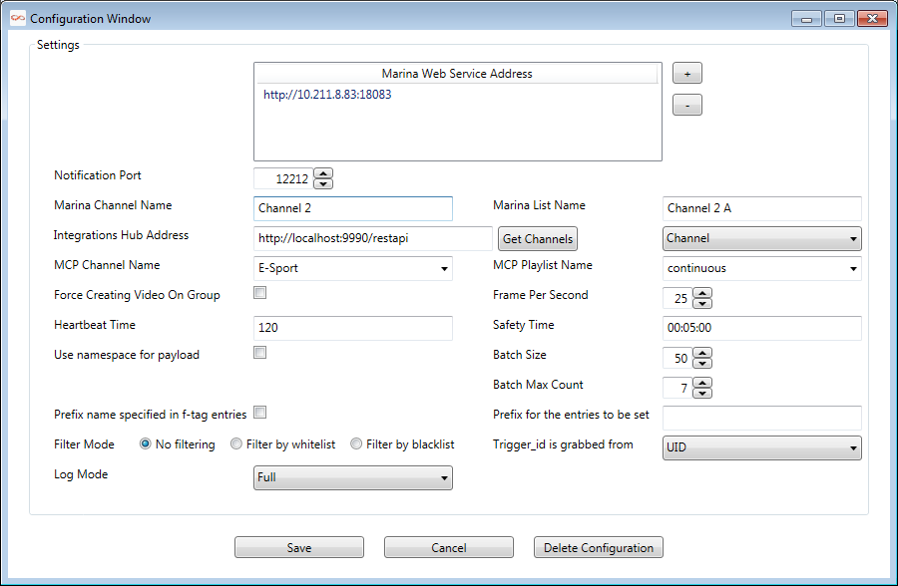
Task: Select Filter by whitelist radio option
Action: coord(236,444)
